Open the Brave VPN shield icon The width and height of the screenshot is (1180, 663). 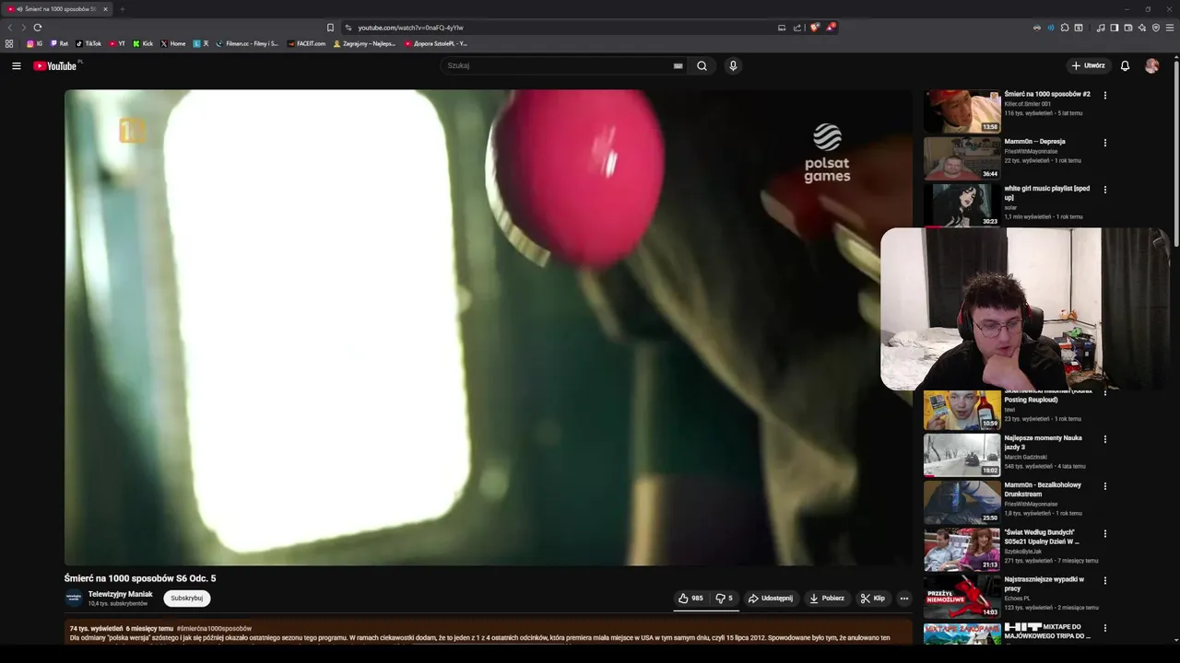[1156, 28]
